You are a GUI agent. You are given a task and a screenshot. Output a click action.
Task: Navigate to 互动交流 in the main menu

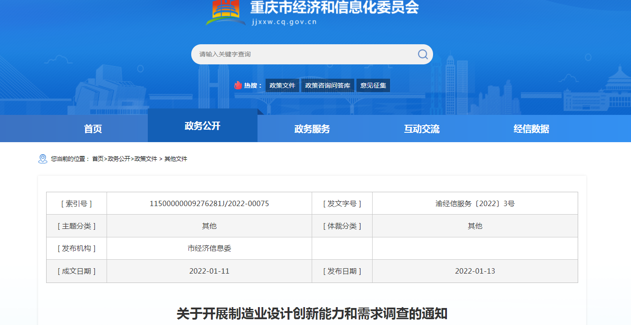(422, 129)
